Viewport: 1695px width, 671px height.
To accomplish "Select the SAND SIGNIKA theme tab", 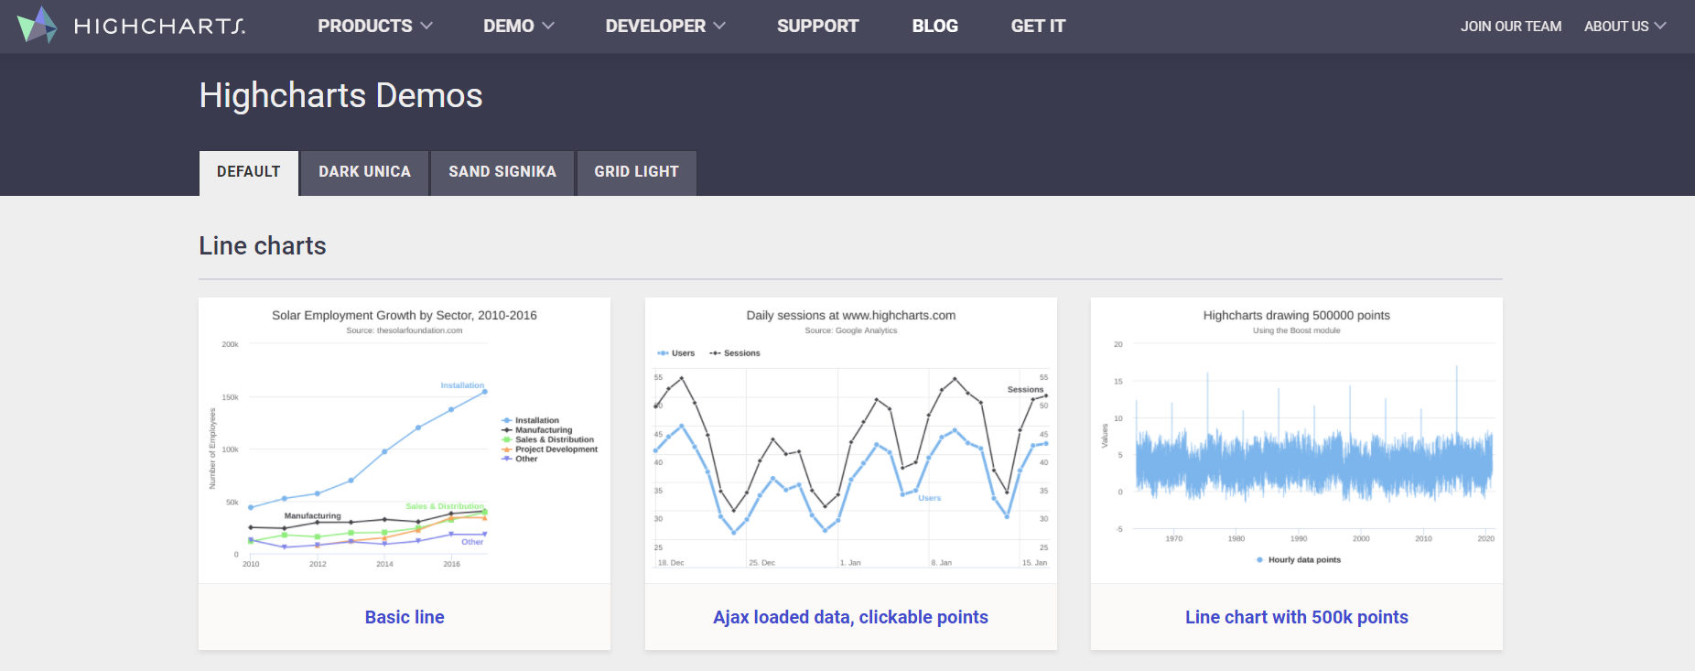I will [x=502, y=173].
